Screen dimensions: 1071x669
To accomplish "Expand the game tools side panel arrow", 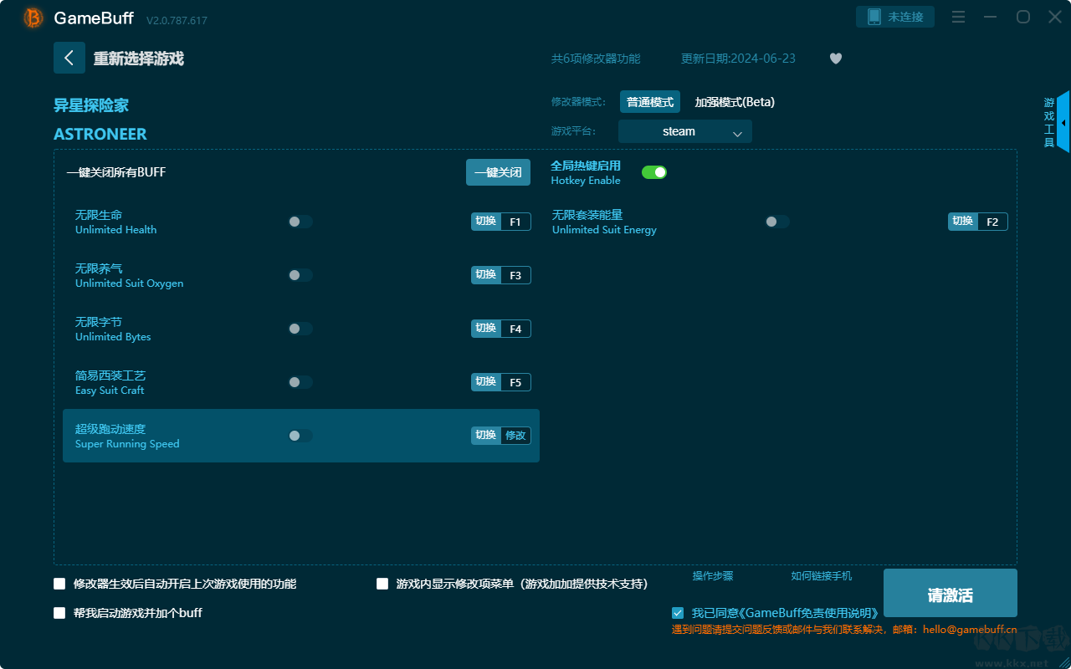I will click(x=1063, y=123).
